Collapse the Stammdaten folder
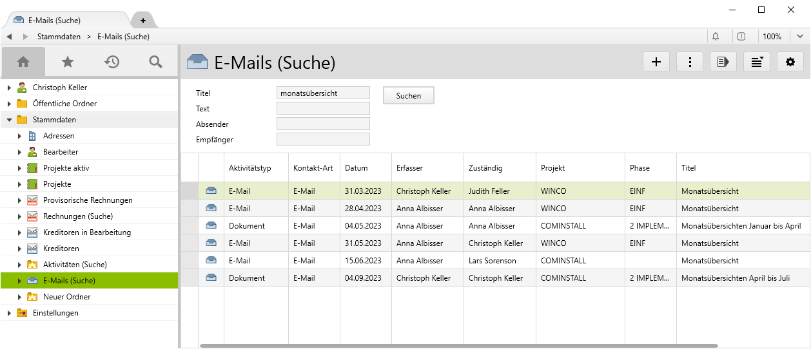Image resolution: width=811 pixels, height=349 pixels. point(10,120)
